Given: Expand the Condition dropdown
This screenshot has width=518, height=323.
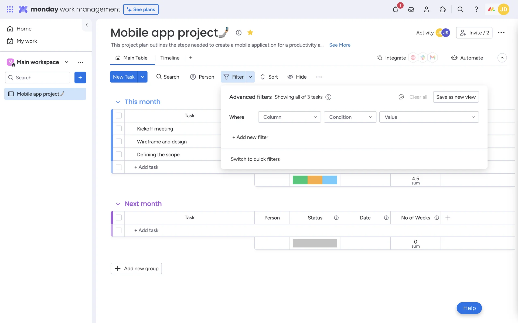Looking at the screenshot, I should coord(350,117).
